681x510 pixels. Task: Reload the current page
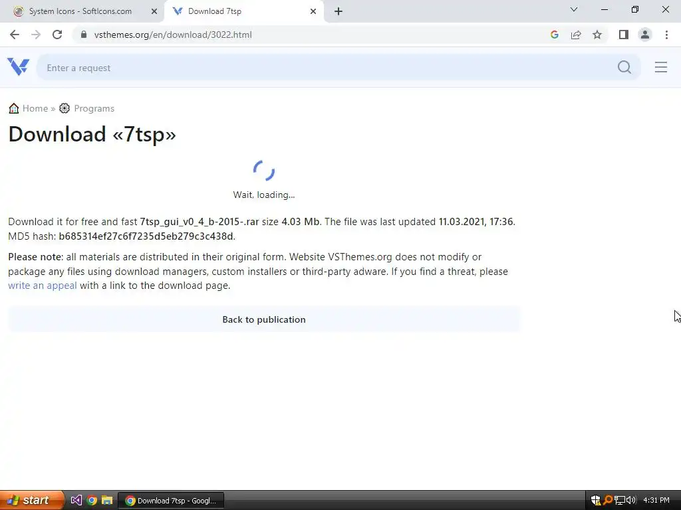click(57, 35)
